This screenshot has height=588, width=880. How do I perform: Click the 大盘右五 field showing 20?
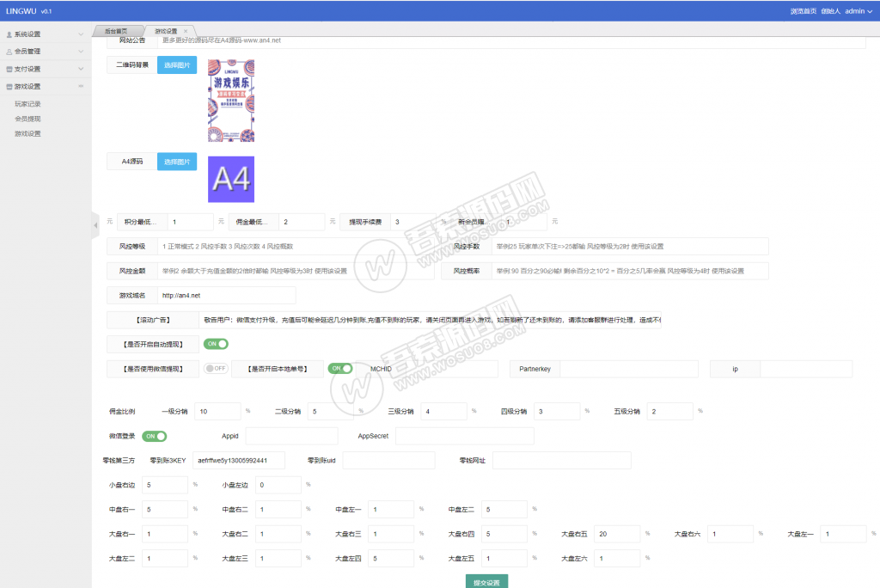(617, 534)
